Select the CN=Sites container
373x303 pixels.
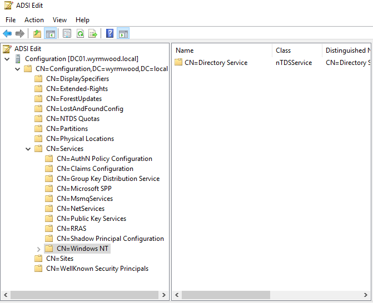tap(59, 259)
